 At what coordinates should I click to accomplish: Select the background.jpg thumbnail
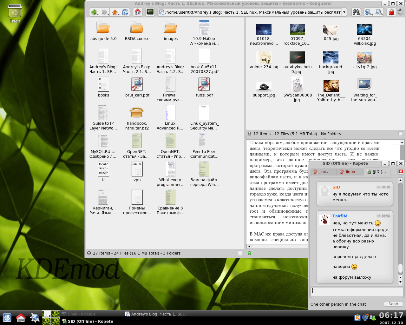(x=331, y=57)
